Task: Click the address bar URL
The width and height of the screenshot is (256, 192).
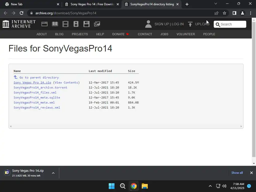Action: coord(66,13)
